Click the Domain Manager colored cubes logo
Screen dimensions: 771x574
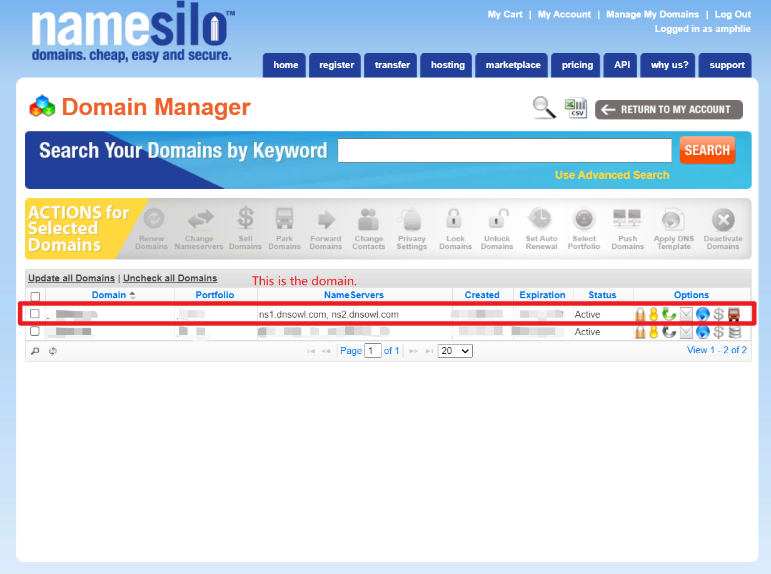43,106
